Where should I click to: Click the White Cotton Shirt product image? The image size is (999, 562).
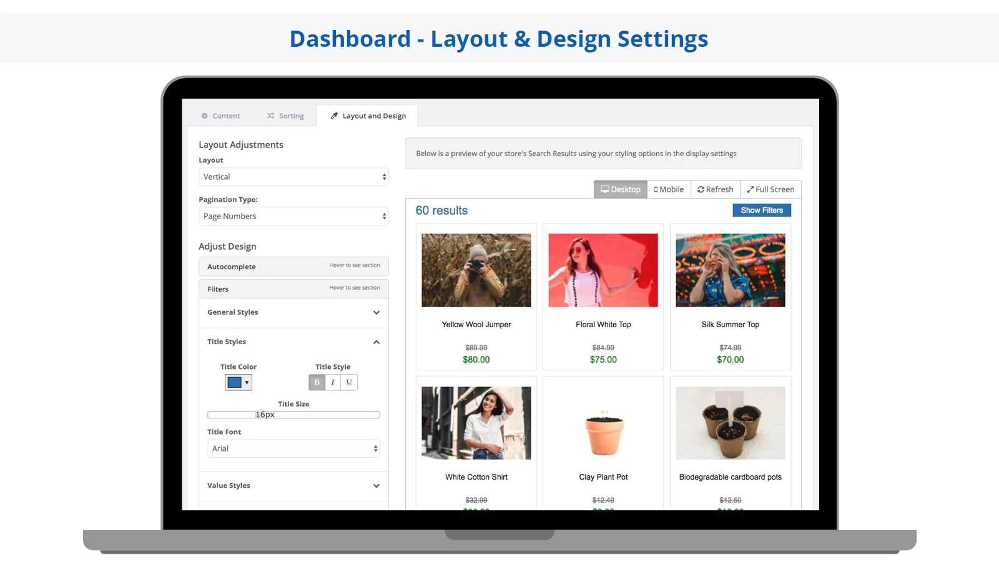click(x=476, y=423)
